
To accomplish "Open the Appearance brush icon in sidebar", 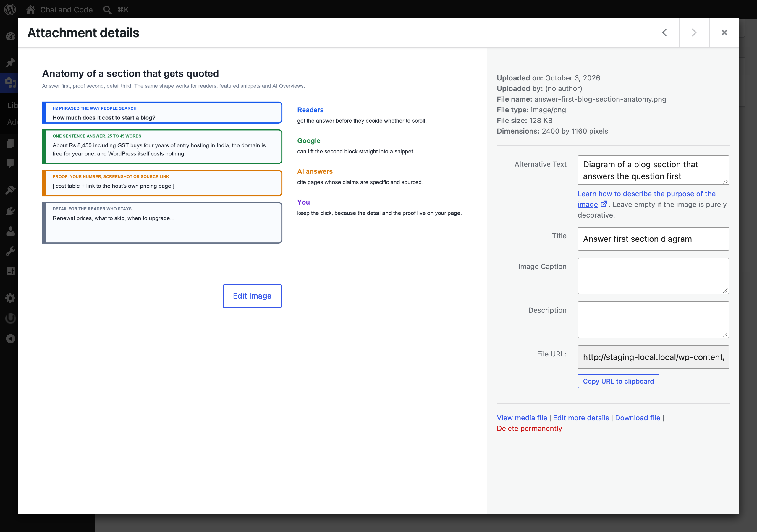I will (x=11, y=190).
